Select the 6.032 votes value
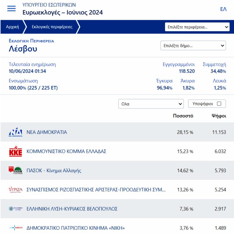This screenshot has height=233, width=234. coord(220,151)
